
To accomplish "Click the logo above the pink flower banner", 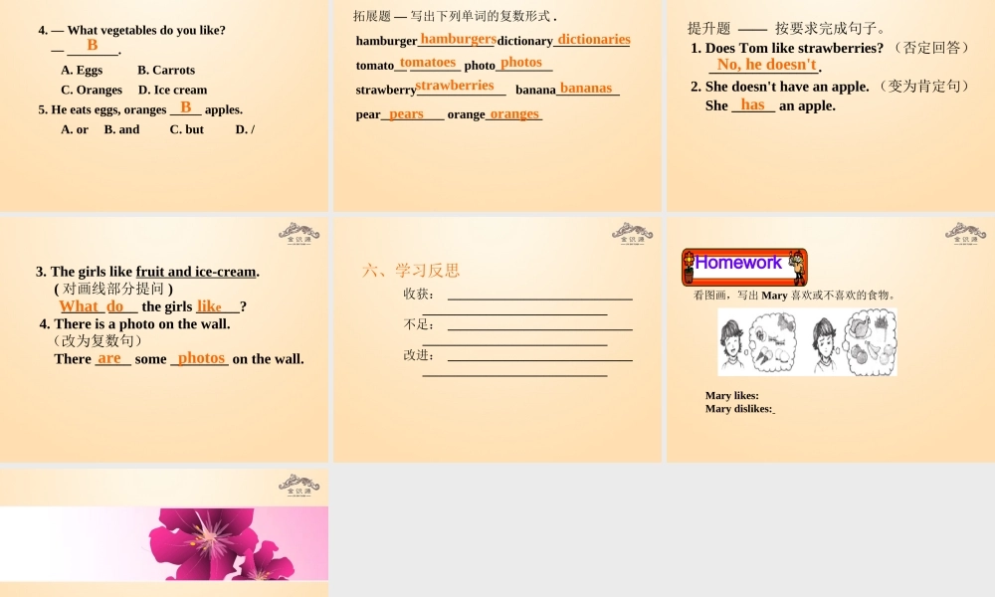I will [x=298, y=484].
